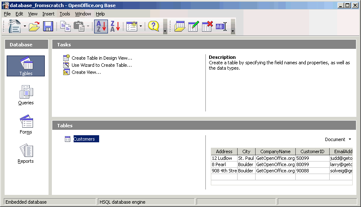The height and width of the screenshot is (207, 361).
Task: Click the Paste clipboard icon
Action: pyautogui.click(x=79, y=26)
